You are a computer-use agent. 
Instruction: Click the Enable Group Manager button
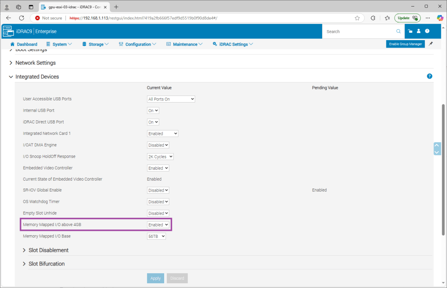tap(405, 44)
